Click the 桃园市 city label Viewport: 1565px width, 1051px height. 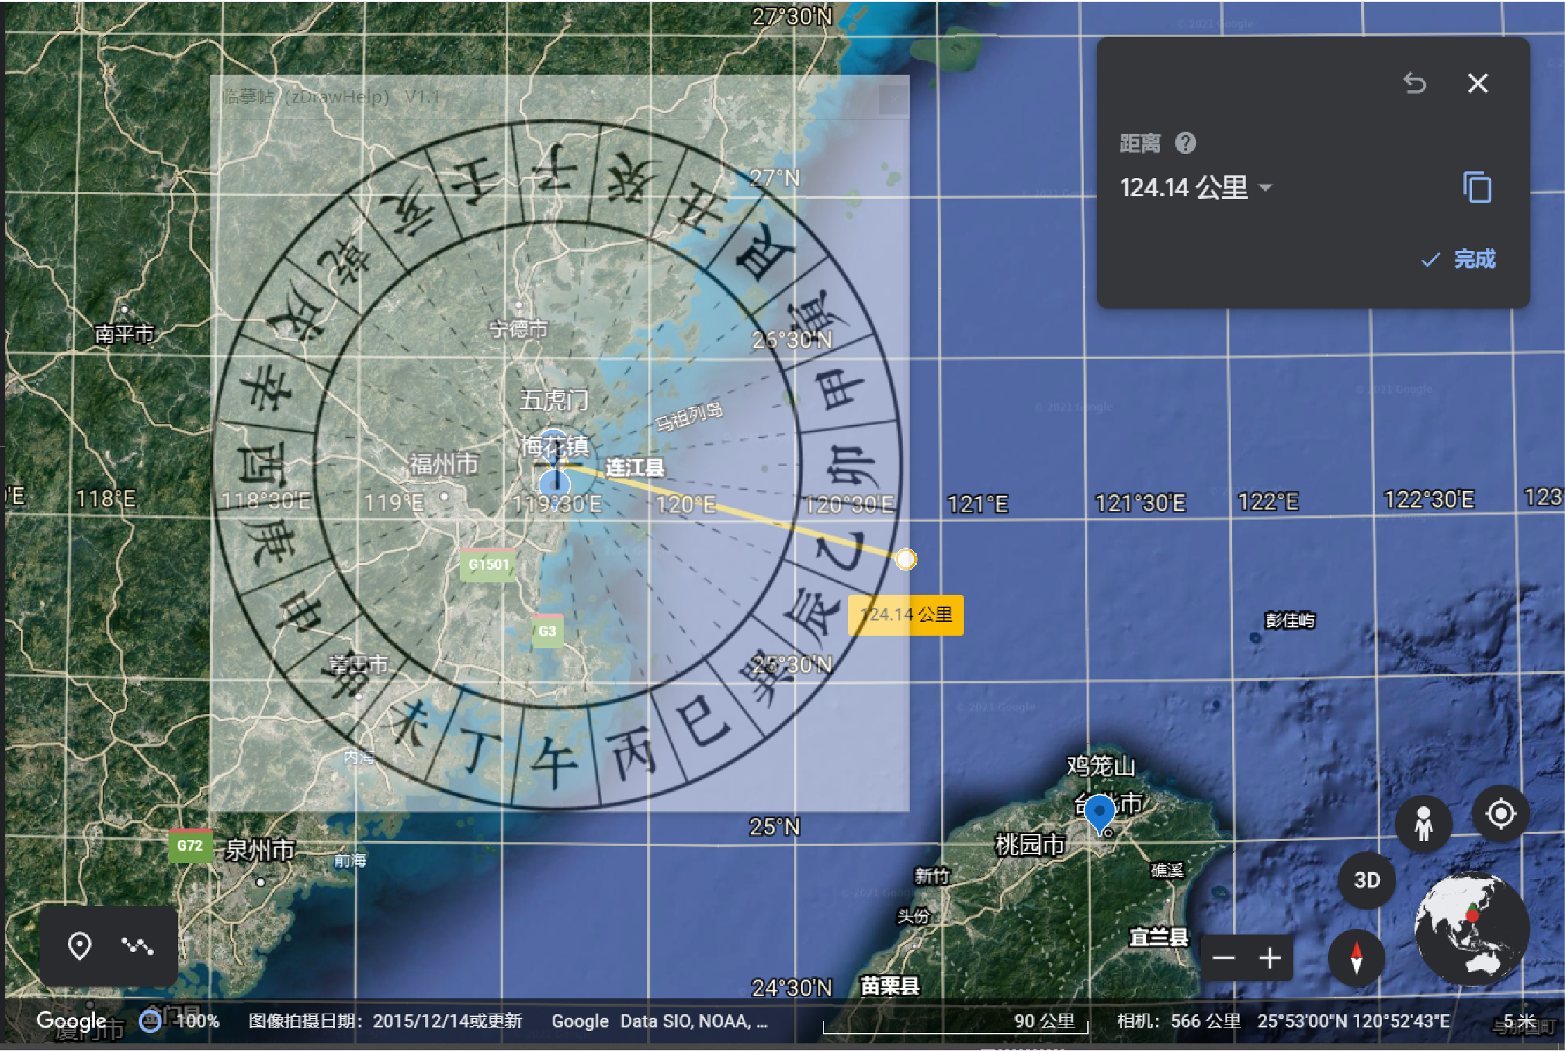pos(1030,844)
